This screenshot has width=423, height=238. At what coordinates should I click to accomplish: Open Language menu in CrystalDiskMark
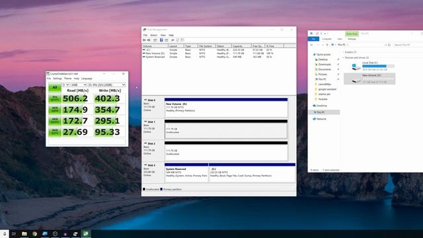pos(87,79)
